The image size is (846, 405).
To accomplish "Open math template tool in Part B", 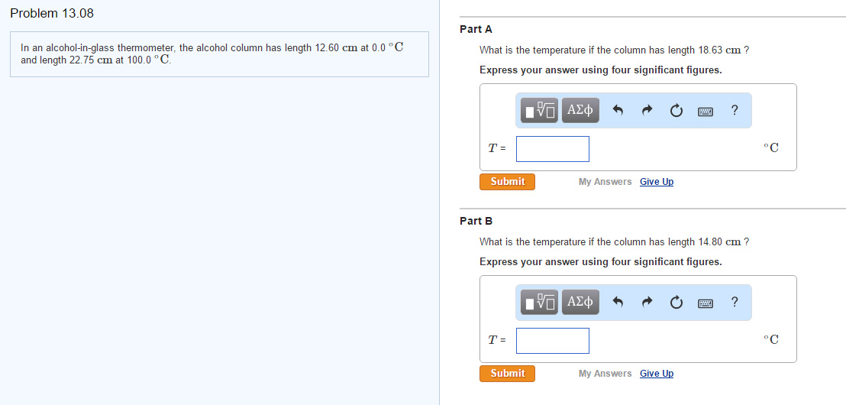I will [x=541, y=303].
